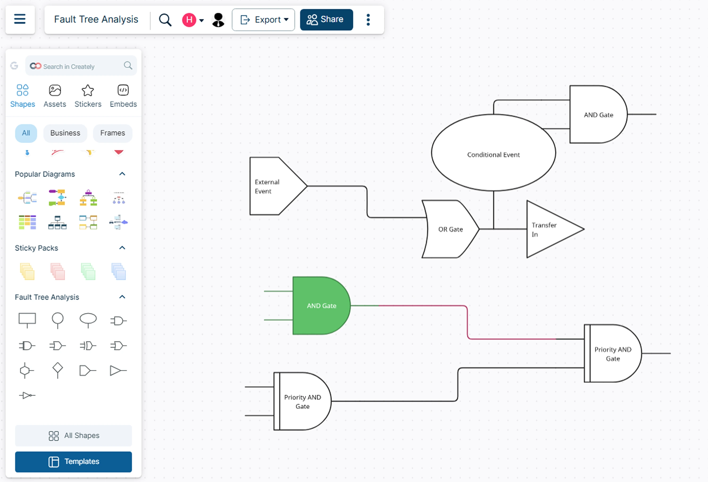Collapse the Fault Tree Analysis section
Viewport: 708px width, 482px height.
(122, 297)
